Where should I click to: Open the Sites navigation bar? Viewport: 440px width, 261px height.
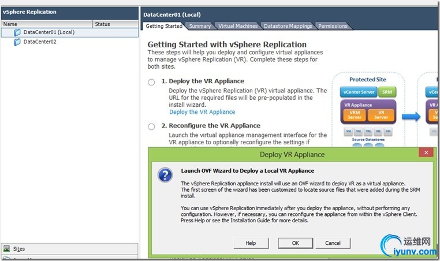(69, 249)
